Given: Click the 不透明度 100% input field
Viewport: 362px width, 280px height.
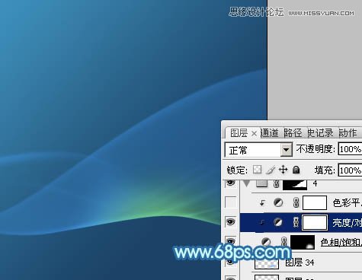Looking at the screenshot, I should click(x=350, y=149).
